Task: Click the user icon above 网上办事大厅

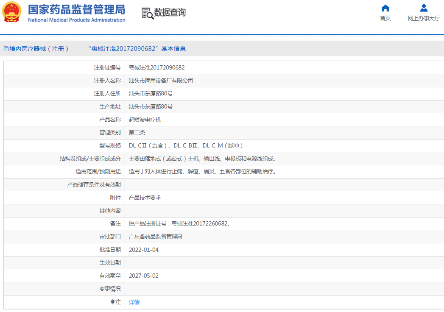Action: pyautogui.click(x=424, y=8)
